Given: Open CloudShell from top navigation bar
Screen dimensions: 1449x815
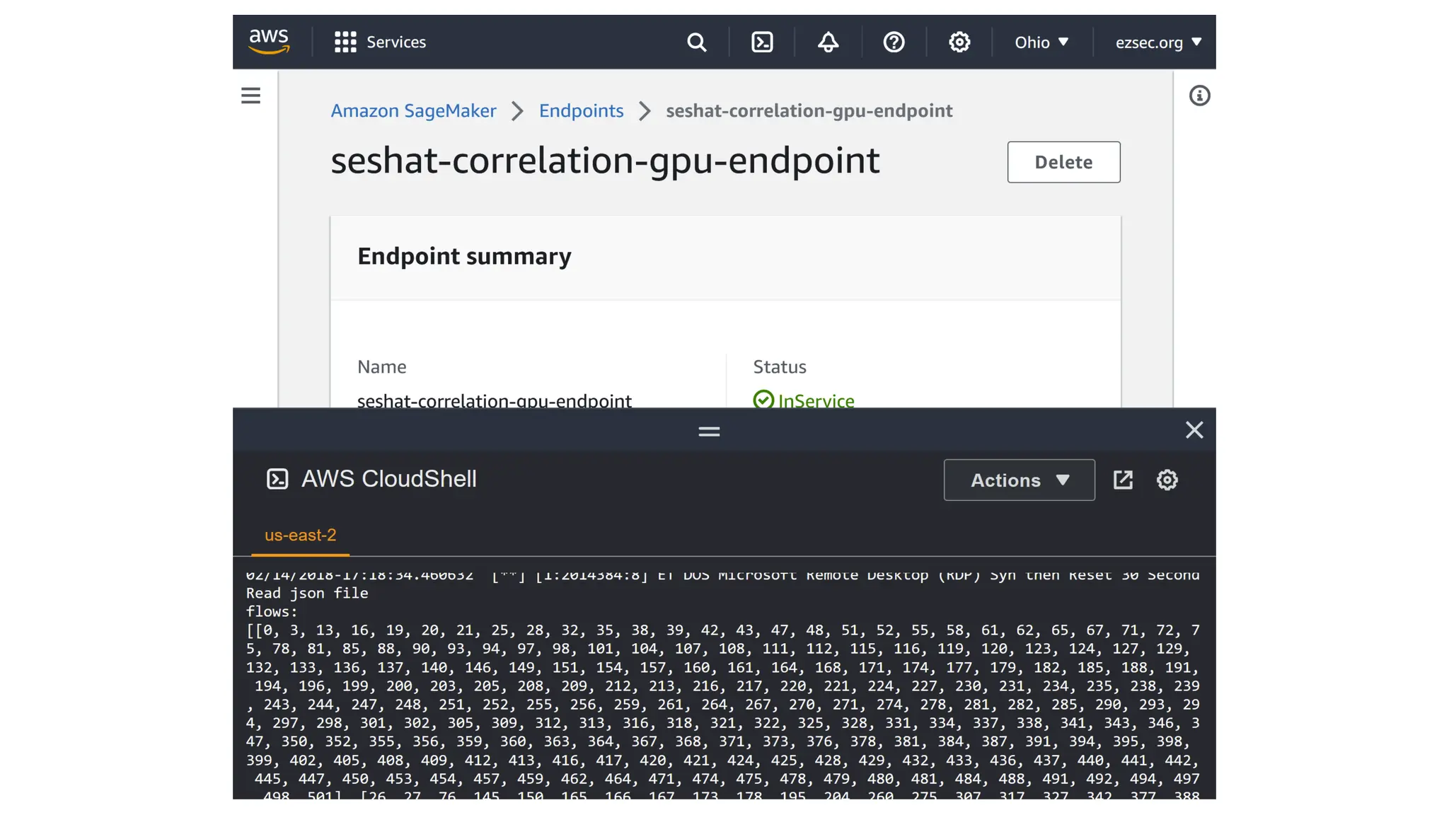Looking at the screenshot, I should pyautogui.click(x=762, y=42).
